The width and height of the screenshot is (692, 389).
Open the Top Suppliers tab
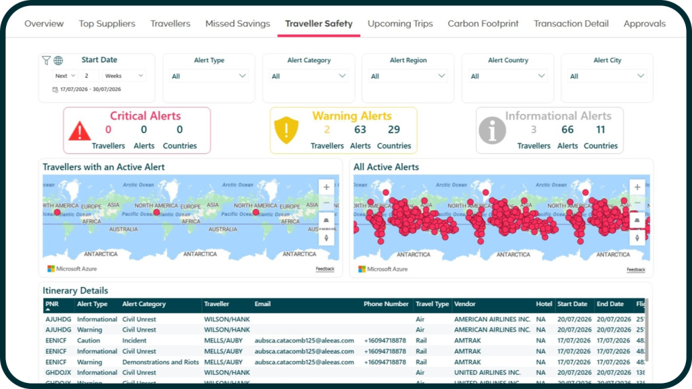(x=107, y=24)
